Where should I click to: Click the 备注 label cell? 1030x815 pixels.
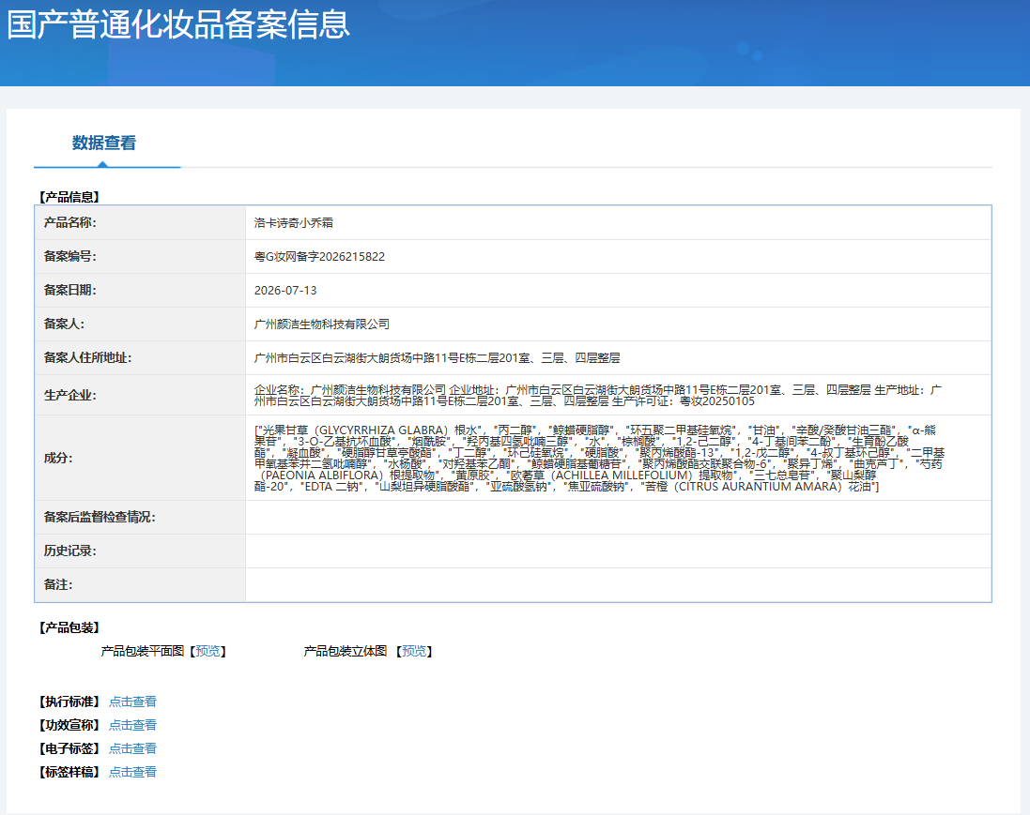(140, 584)
